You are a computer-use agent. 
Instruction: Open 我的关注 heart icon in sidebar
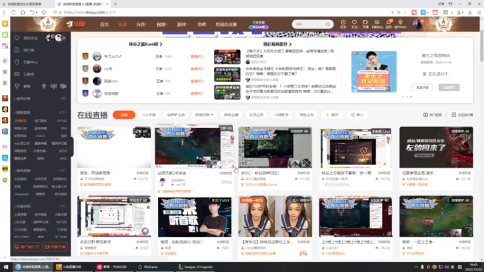coord(17,38)
